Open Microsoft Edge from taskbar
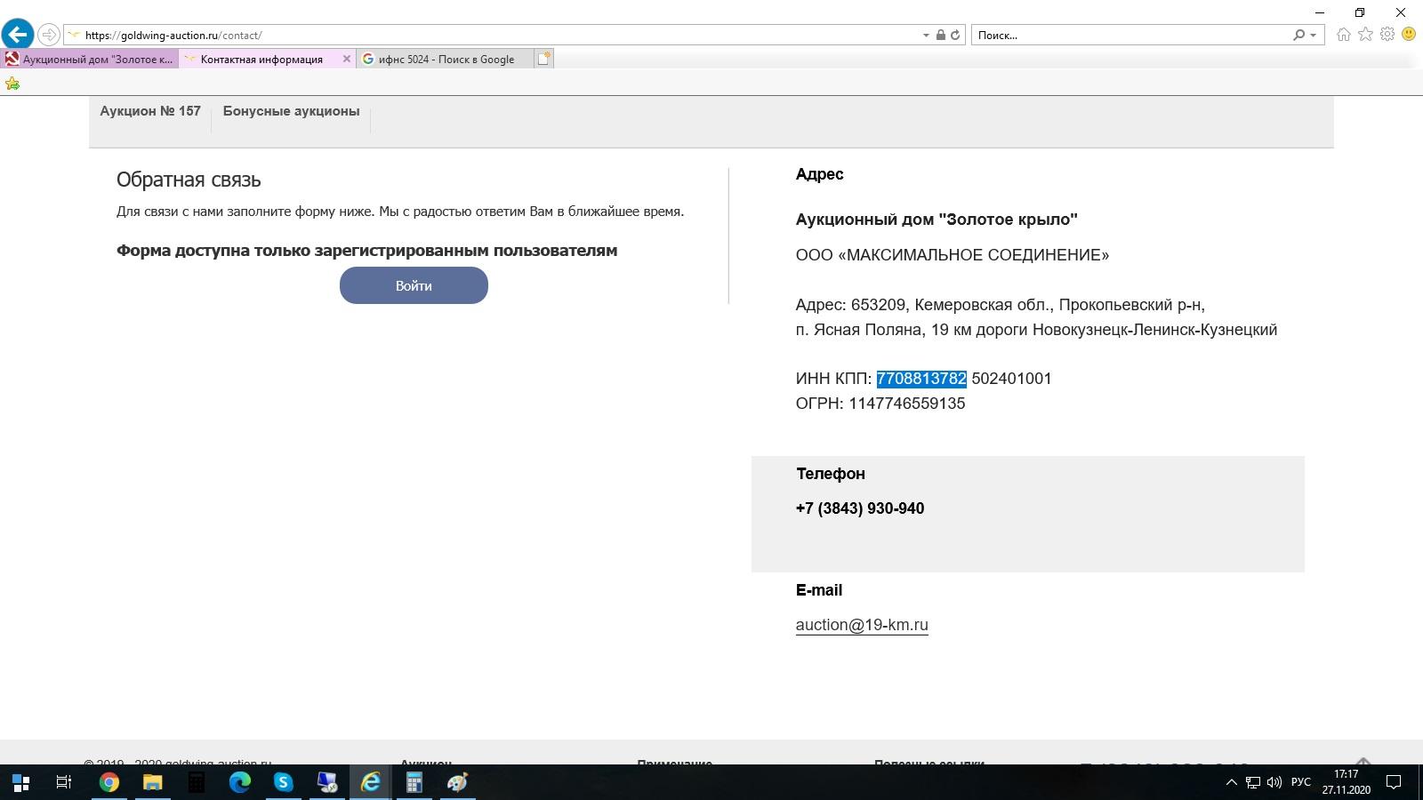The image size is (1423, 800). pos(240,782)
